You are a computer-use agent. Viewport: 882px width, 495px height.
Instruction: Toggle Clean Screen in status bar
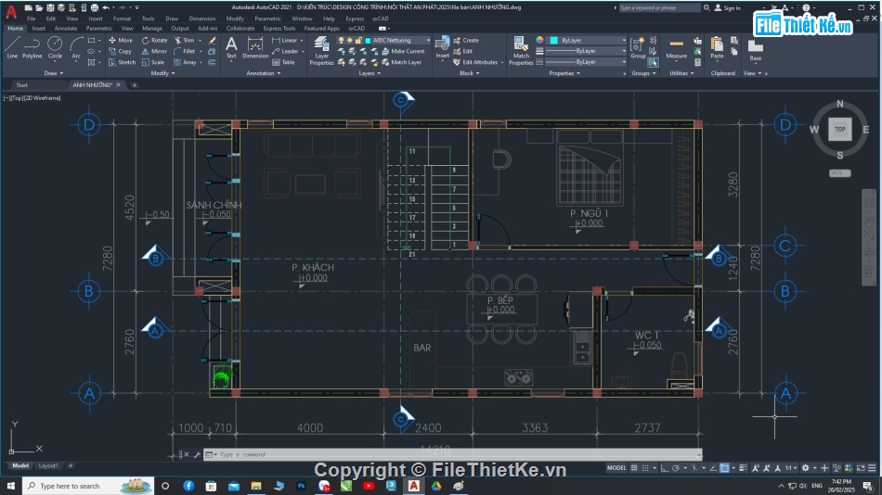coord(861,468)
